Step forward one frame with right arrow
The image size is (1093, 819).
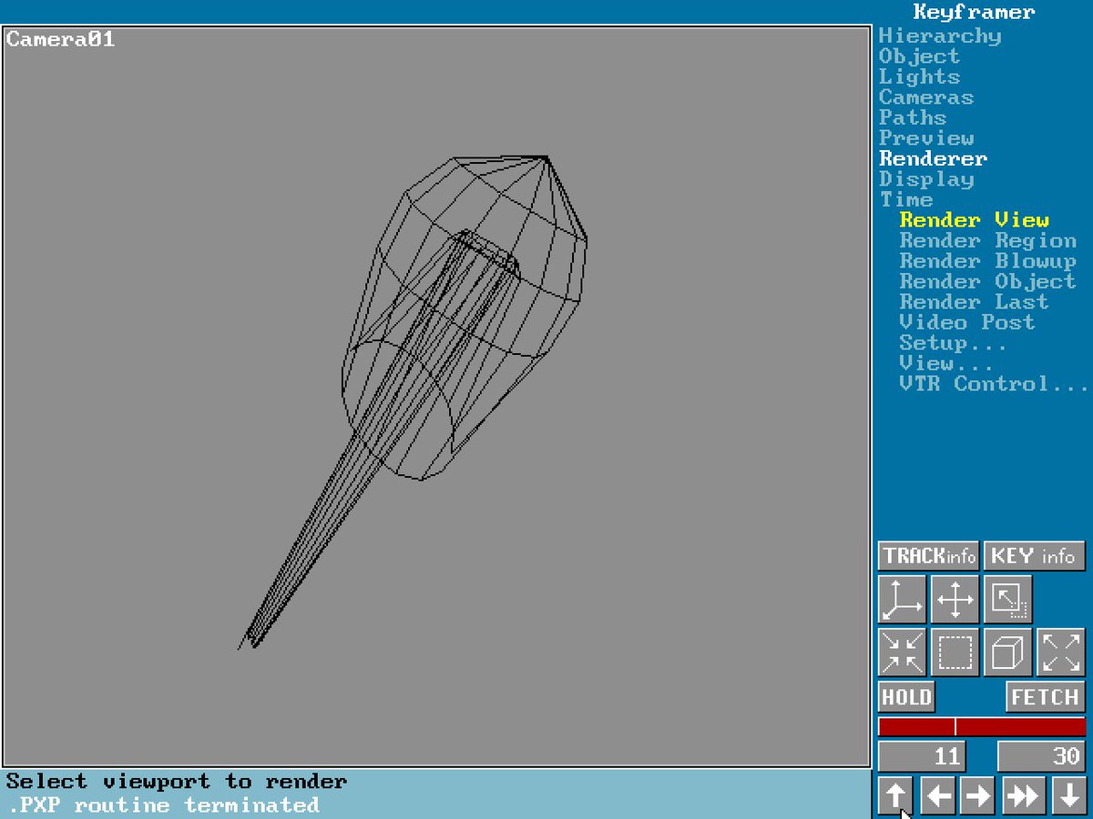click(977, 795)
